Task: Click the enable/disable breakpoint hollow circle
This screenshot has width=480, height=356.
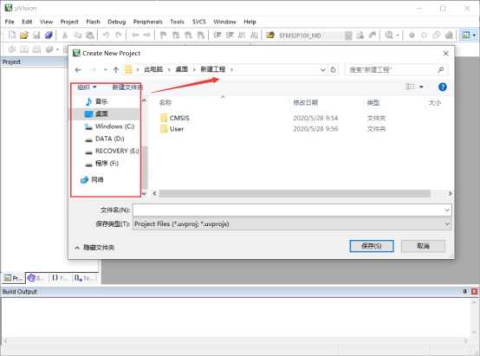Action: (x=424, y=36)
